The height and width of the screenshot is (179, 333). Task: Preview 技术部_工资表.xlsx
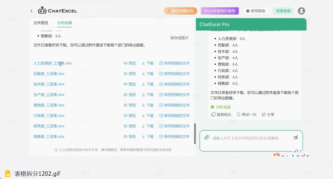(x=130, y=84)
